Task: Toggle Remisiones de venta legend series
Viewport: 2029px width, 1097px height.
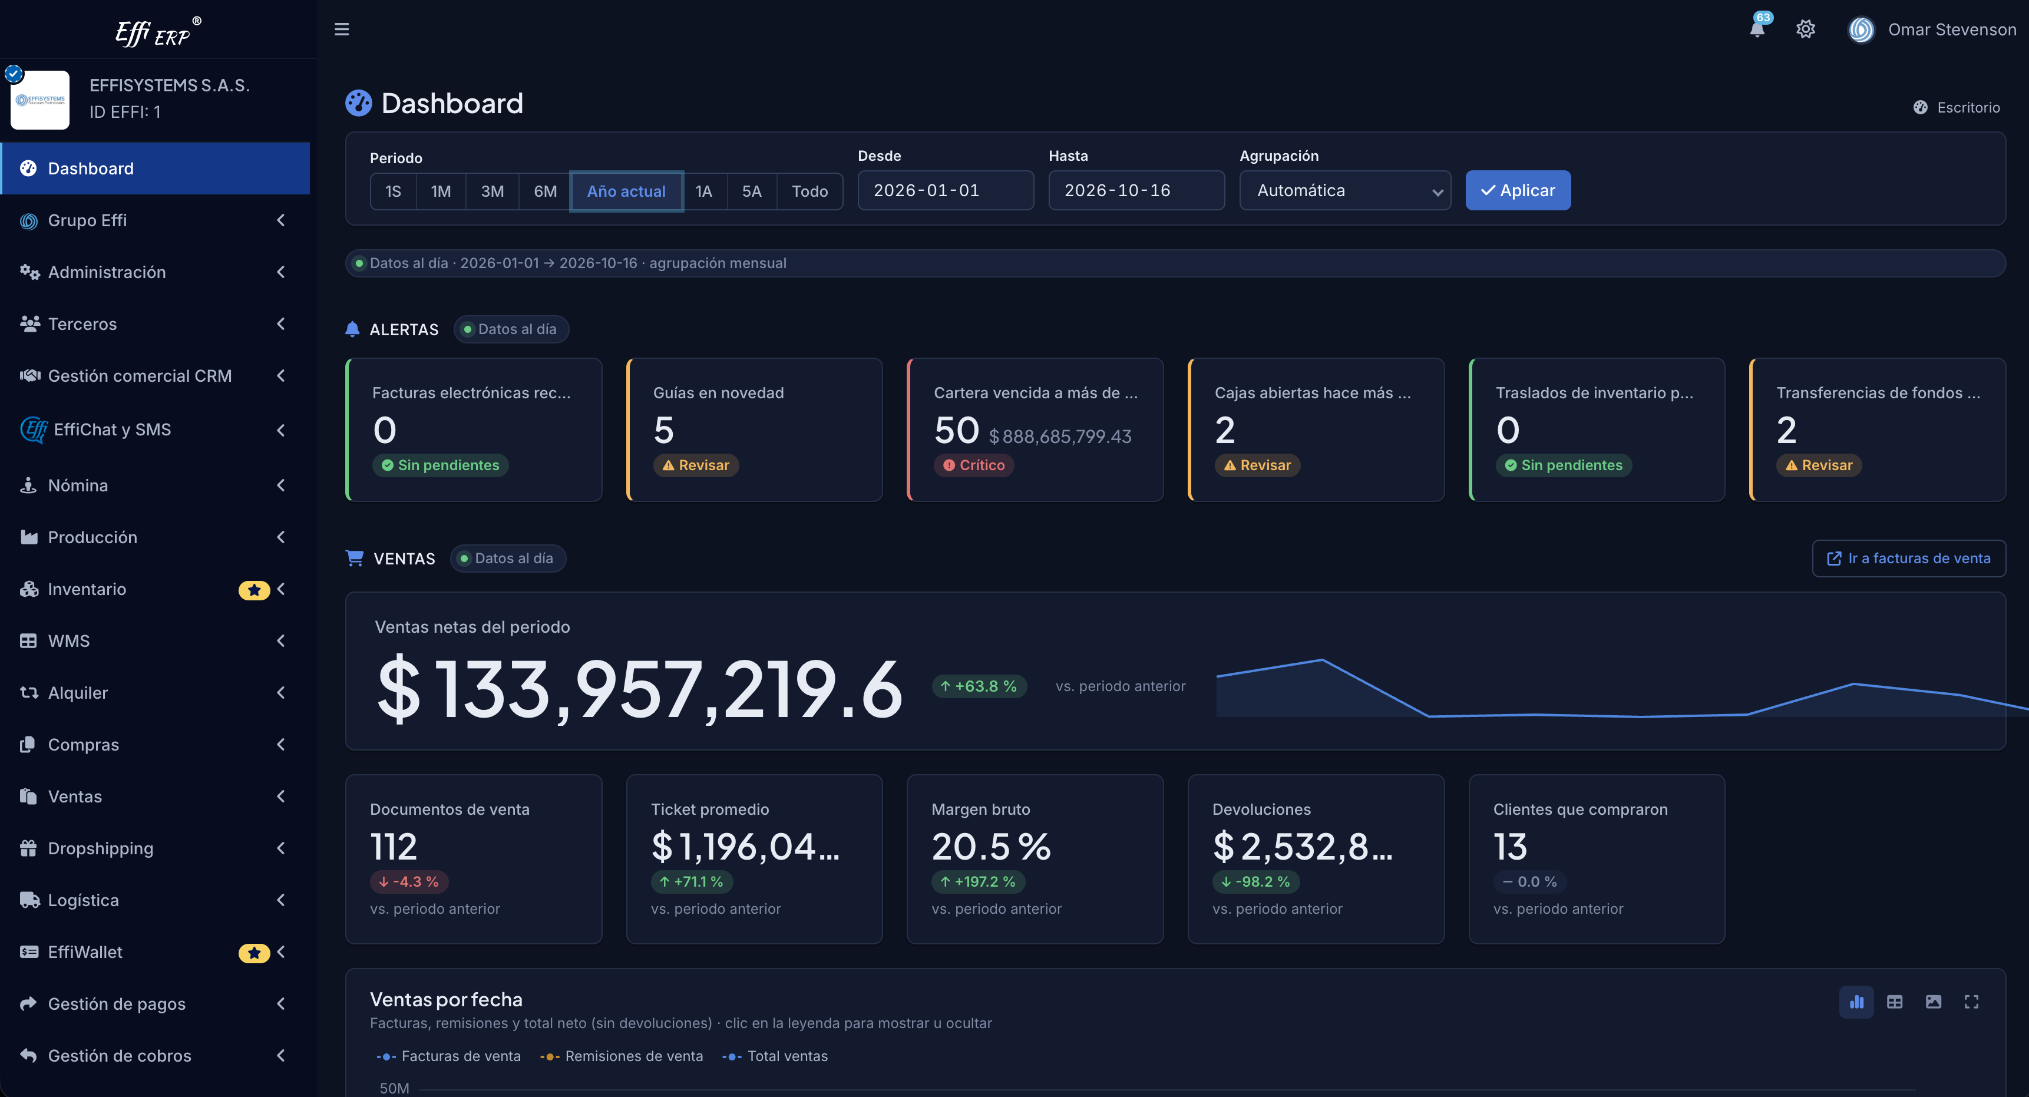Action: [622, 1056]
